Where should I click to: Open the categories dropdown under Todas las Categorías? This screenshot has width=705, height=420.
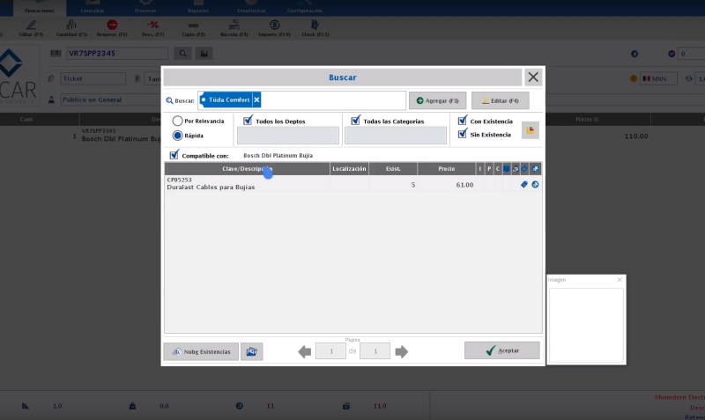[x=396, y=136]
